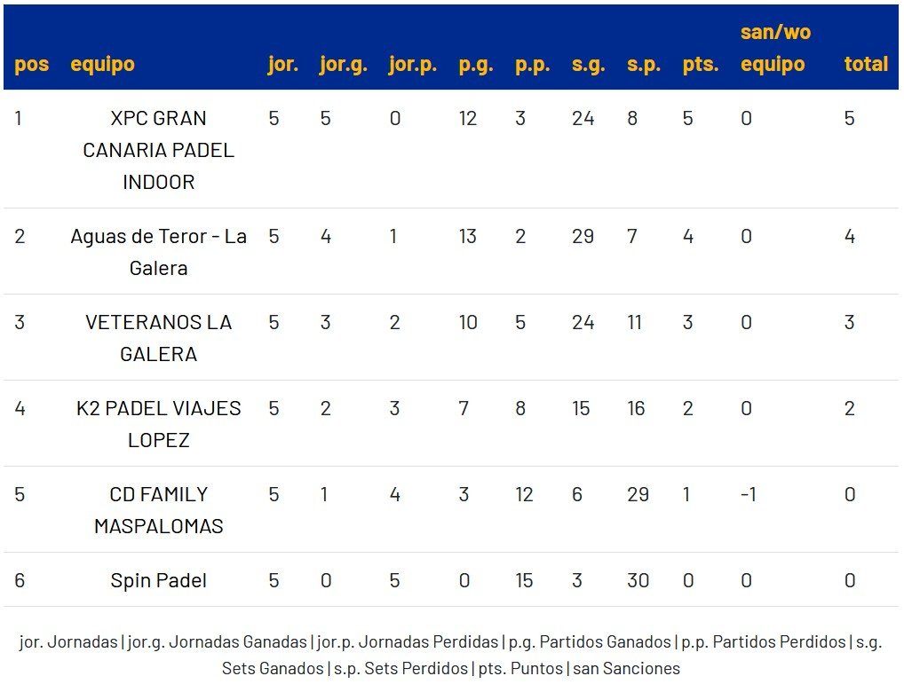Select the "p.g." column header
Image resolution: width=904 pixels, height=684 pixels.
[x=476, y=64]
